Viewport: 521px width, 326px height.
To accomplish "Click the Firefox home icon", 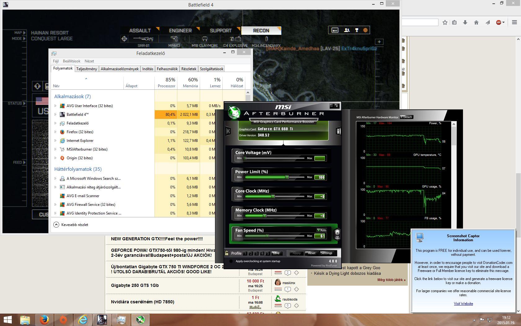I will [x=476, y=22].
